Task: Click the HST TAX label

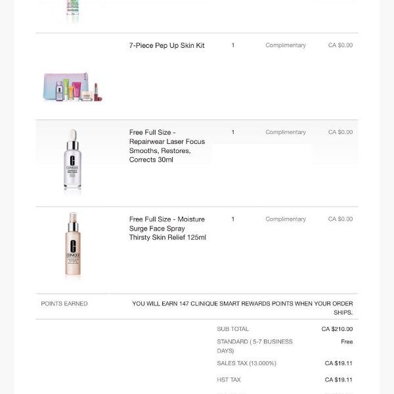Action: [229, 380]
